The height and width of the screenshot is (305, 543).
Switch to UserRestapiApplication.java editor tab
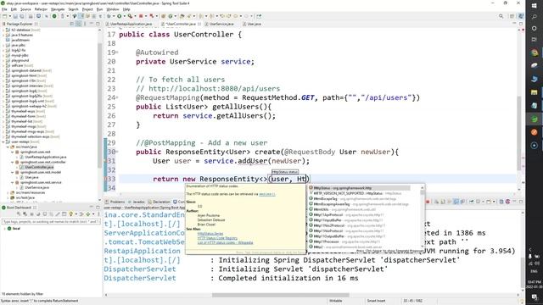[x=131, y=24]
